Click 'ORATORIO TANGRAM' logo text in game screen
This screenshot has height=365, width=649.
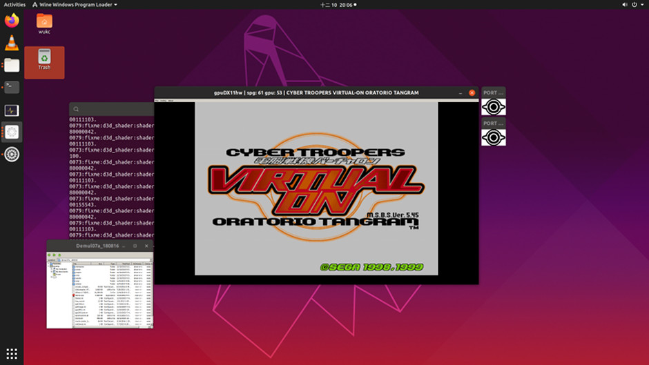(316, 221)
